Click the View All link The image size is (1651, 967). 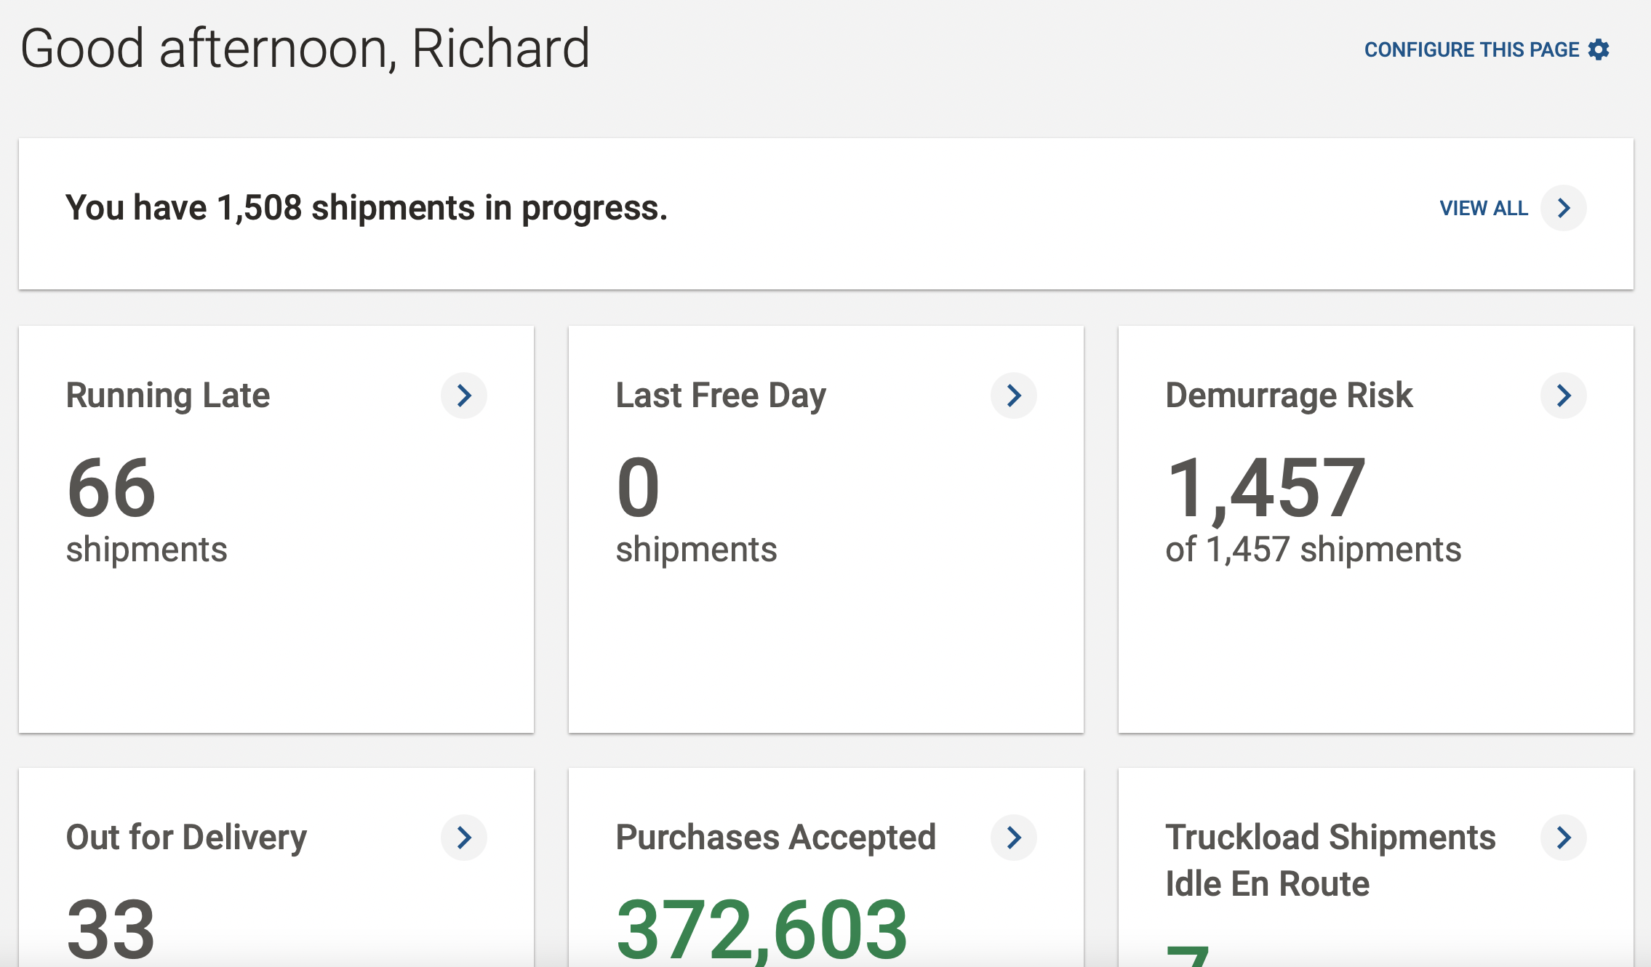(1484, 208)
